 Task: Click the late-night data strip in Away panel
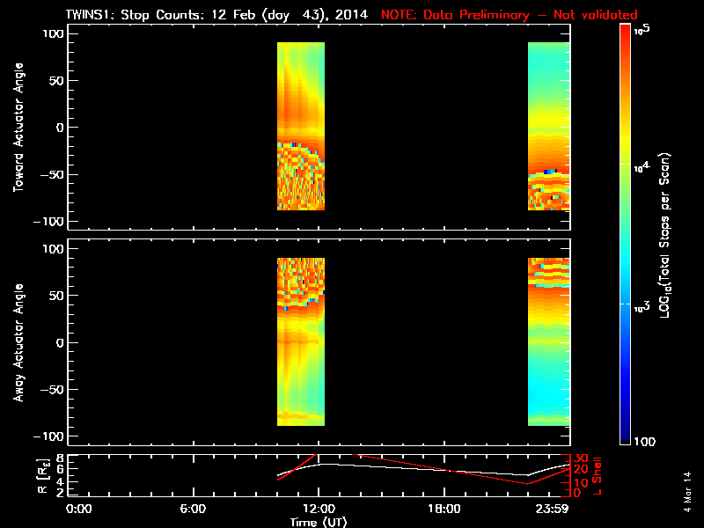click(548, 341)
